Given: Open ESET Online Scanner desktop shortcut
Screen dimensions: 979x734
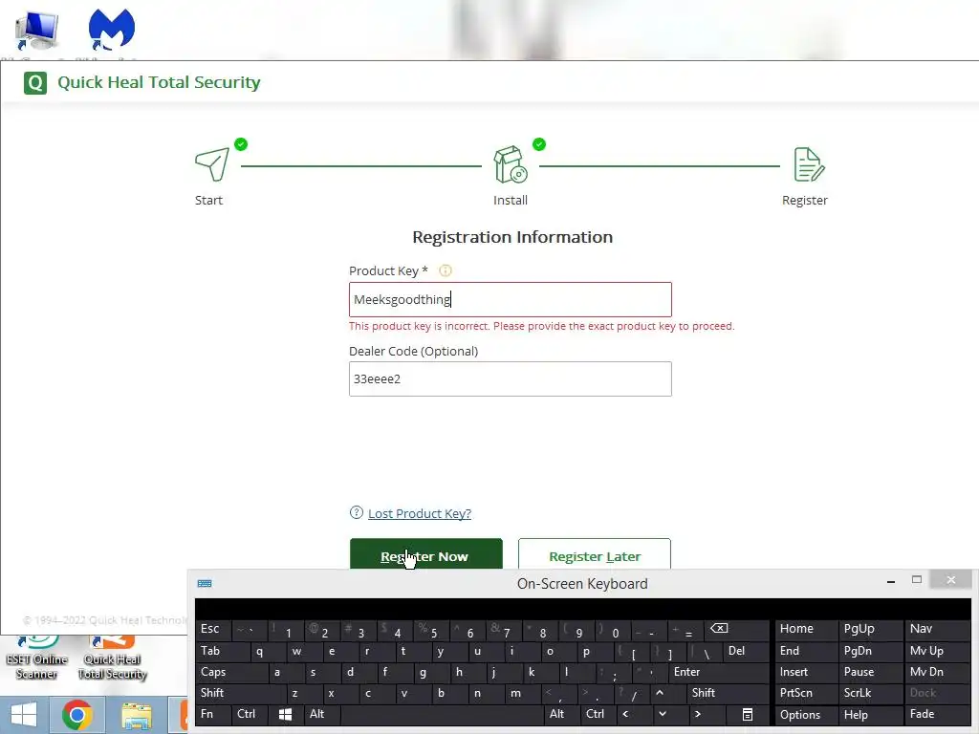Looking at the screenshot, I should (36, 658).
